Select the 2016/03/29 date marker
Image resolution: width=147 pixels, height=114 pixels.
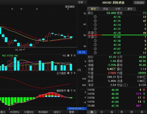pos(76,108)
